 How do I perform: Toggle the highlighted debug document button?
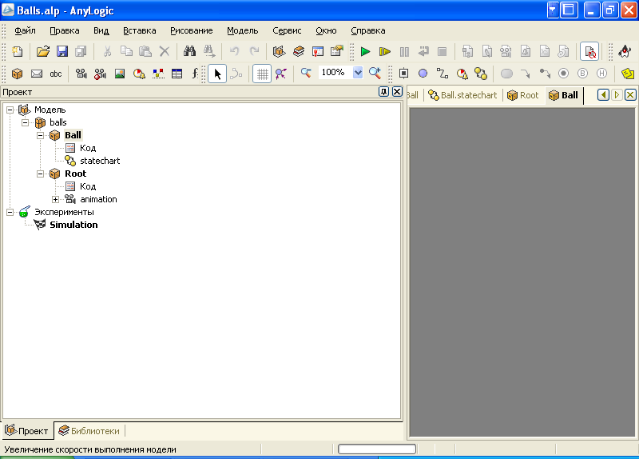click(589, 51)
